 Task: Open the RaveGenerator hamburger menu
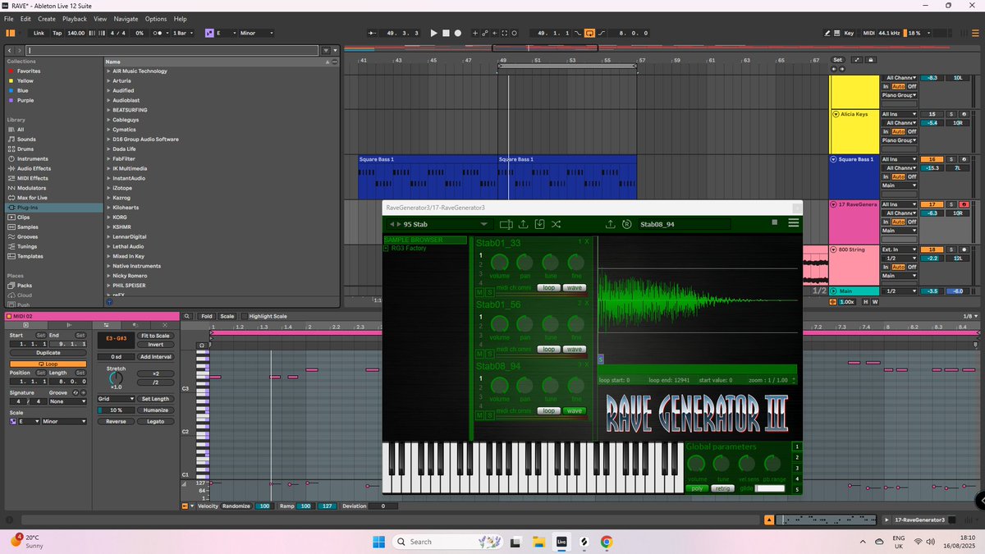coord(793,222)
